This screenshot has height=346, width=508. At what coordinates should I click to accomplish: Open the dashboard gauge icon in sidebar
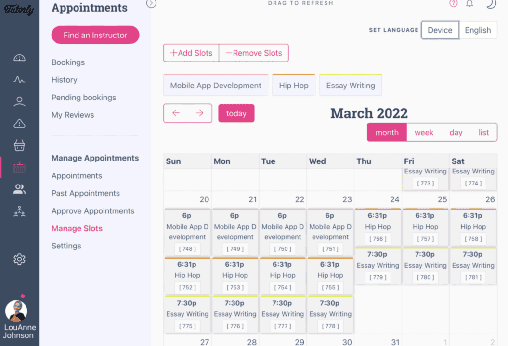coord(19,58)
